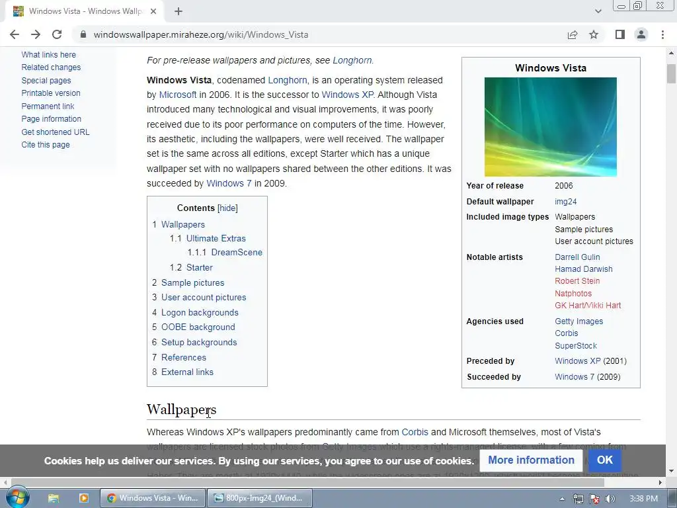Open Special pages in sidebar

point(46,80)
